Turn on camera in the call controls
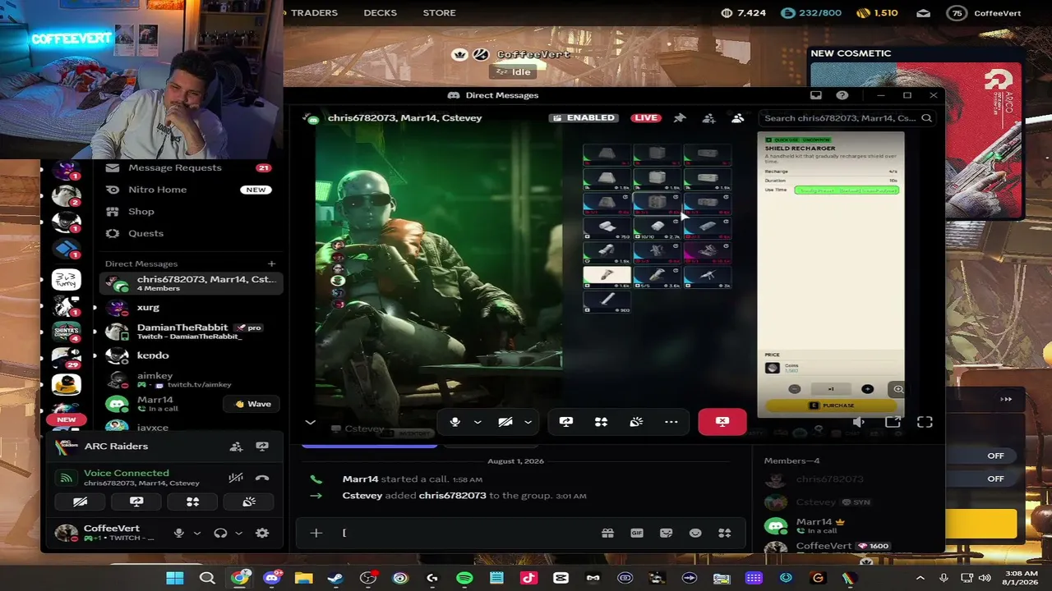 pyautogui.click(x=505, y=422)
